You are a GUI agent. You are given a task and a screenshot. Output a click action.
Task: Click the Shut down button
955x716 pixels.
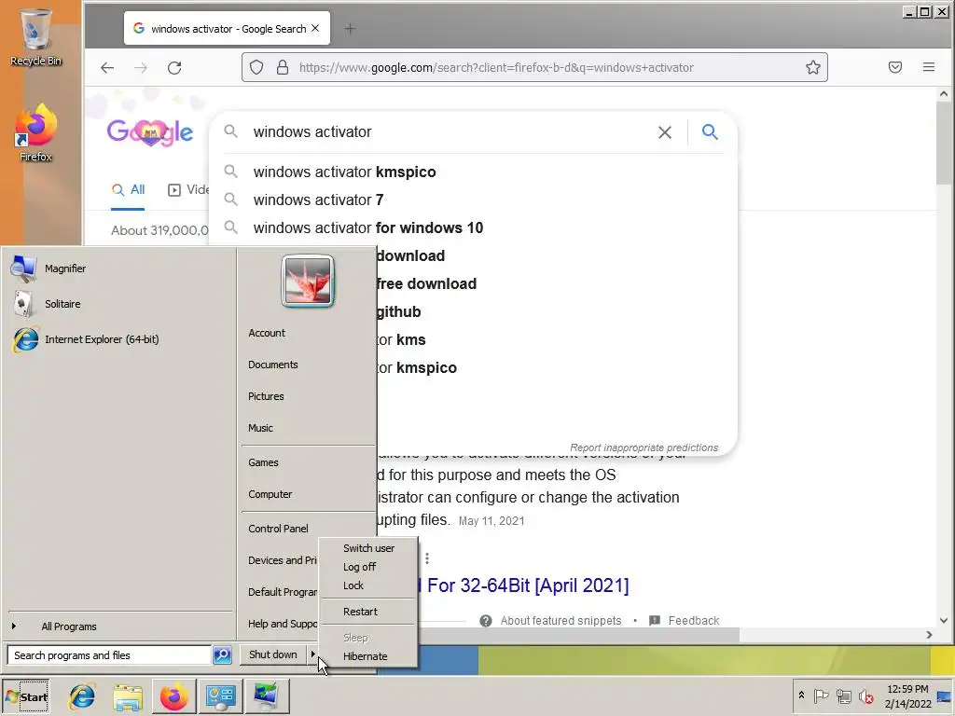(x=273, y=654)
